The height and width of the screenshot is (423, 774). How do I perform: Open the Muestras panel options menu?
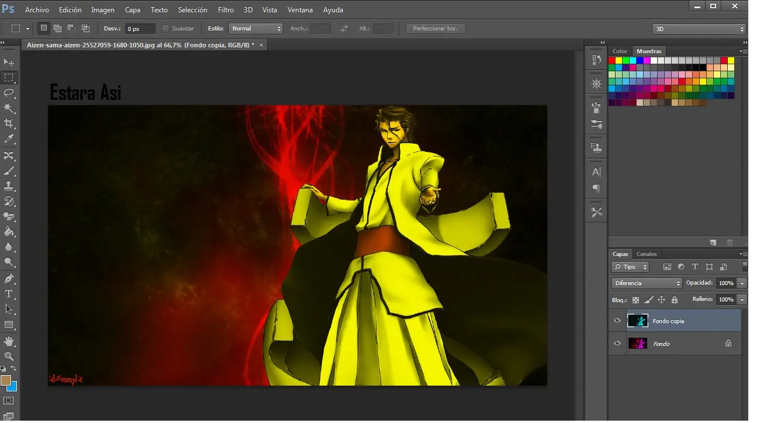point(743,51)
